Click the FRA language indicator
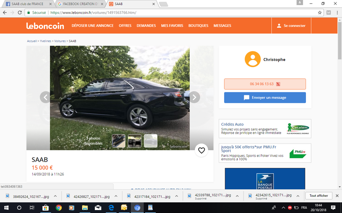Screen dimensions: 342x213 [304, 208]
